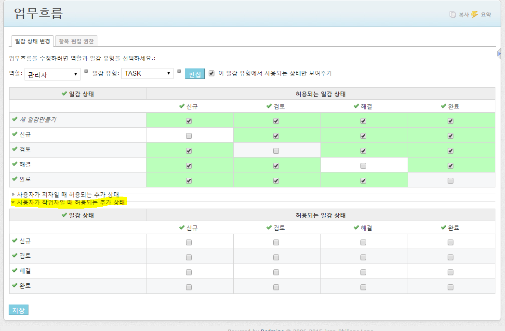This screenshot has height=331, width=505.
Task: Expand 사용자가 저자일 때 허용되는 추가 상태 section
Action: tap(67, 194)
